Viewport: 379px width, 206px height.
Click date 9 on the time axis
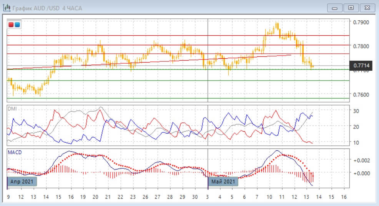[9, 197]
